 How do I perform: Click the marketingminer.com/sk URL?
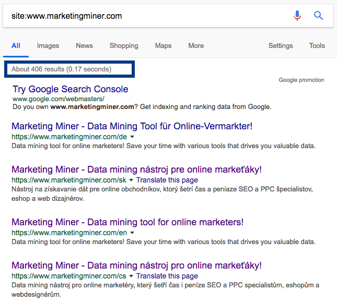69,180
